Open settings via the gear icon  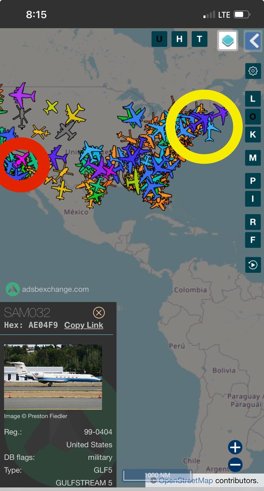253,71
